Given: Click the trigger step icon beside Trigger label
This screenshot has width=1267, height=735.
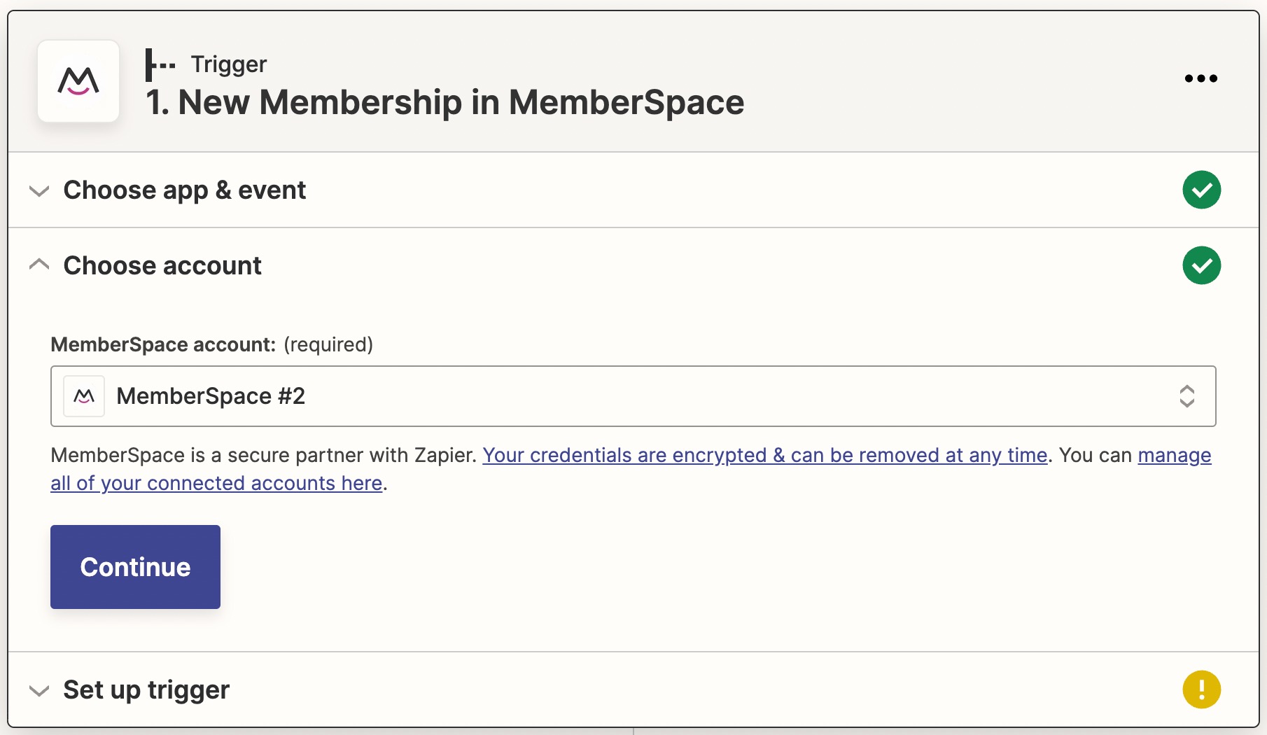Looking at the screenshot, I should (x=160, y=64).
